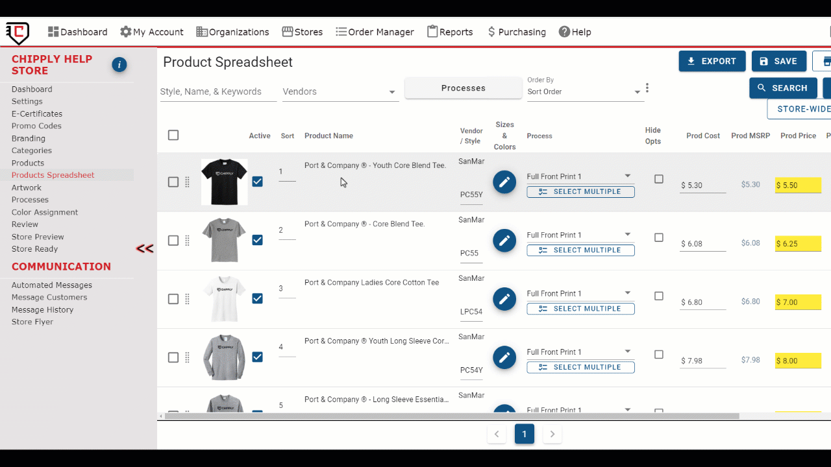
Task: Click the Chipply shield logo
Action: tap(18, 32)
